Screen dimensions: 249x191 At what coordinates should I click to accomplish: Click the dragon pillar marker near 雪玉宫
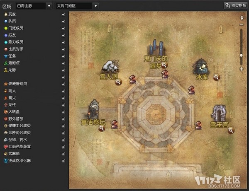198,125
